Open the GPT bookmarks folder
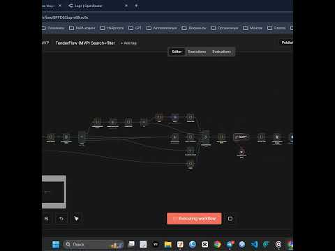335x251 pixels. [135, 28]
